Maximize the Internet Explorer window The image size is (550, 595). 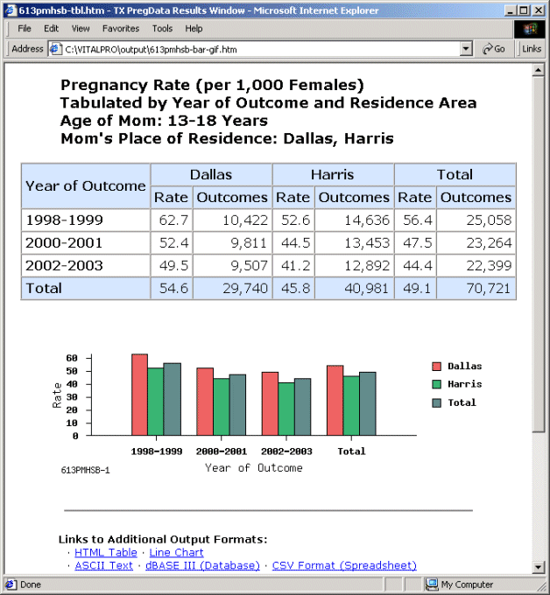pos(524,10)
